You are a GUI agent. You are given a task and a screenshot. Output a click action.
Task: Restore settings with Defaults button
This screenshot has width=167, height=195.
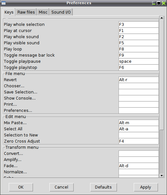coord(103,187)
